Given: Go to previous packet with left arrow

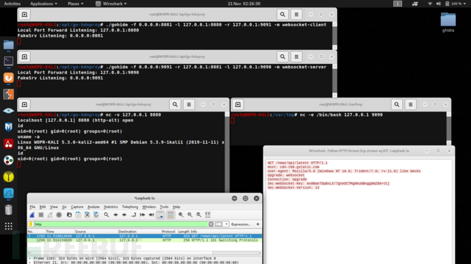Looking at the screenshot, I should [115, 215].
